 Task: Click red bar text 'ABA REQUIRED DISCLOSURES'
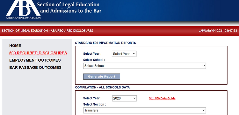72,31
